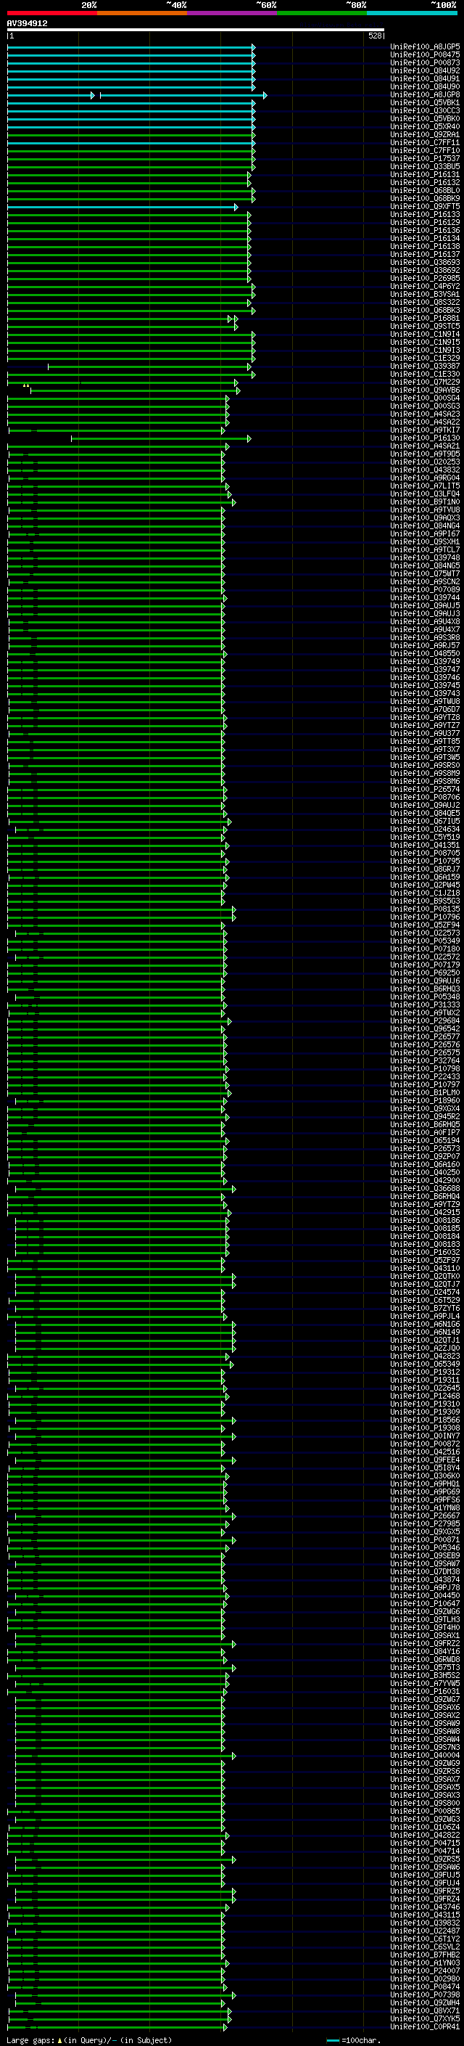The height and width of the screenshot is (2046, 464).
Task: Open hit UniRef100_C7FF11
Action: click(424, 143)
